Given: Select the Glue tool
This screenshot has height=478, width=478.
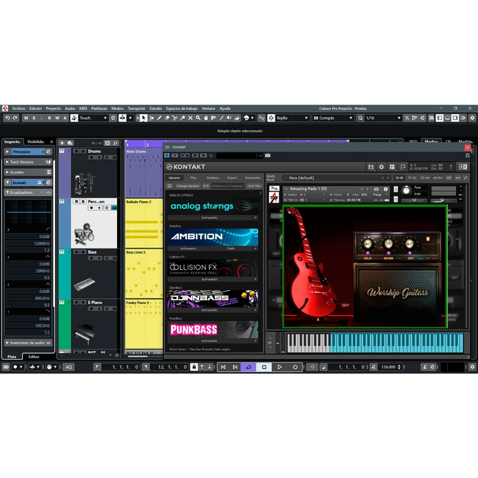Looking at the screenshot, I should tap(183, 118).
